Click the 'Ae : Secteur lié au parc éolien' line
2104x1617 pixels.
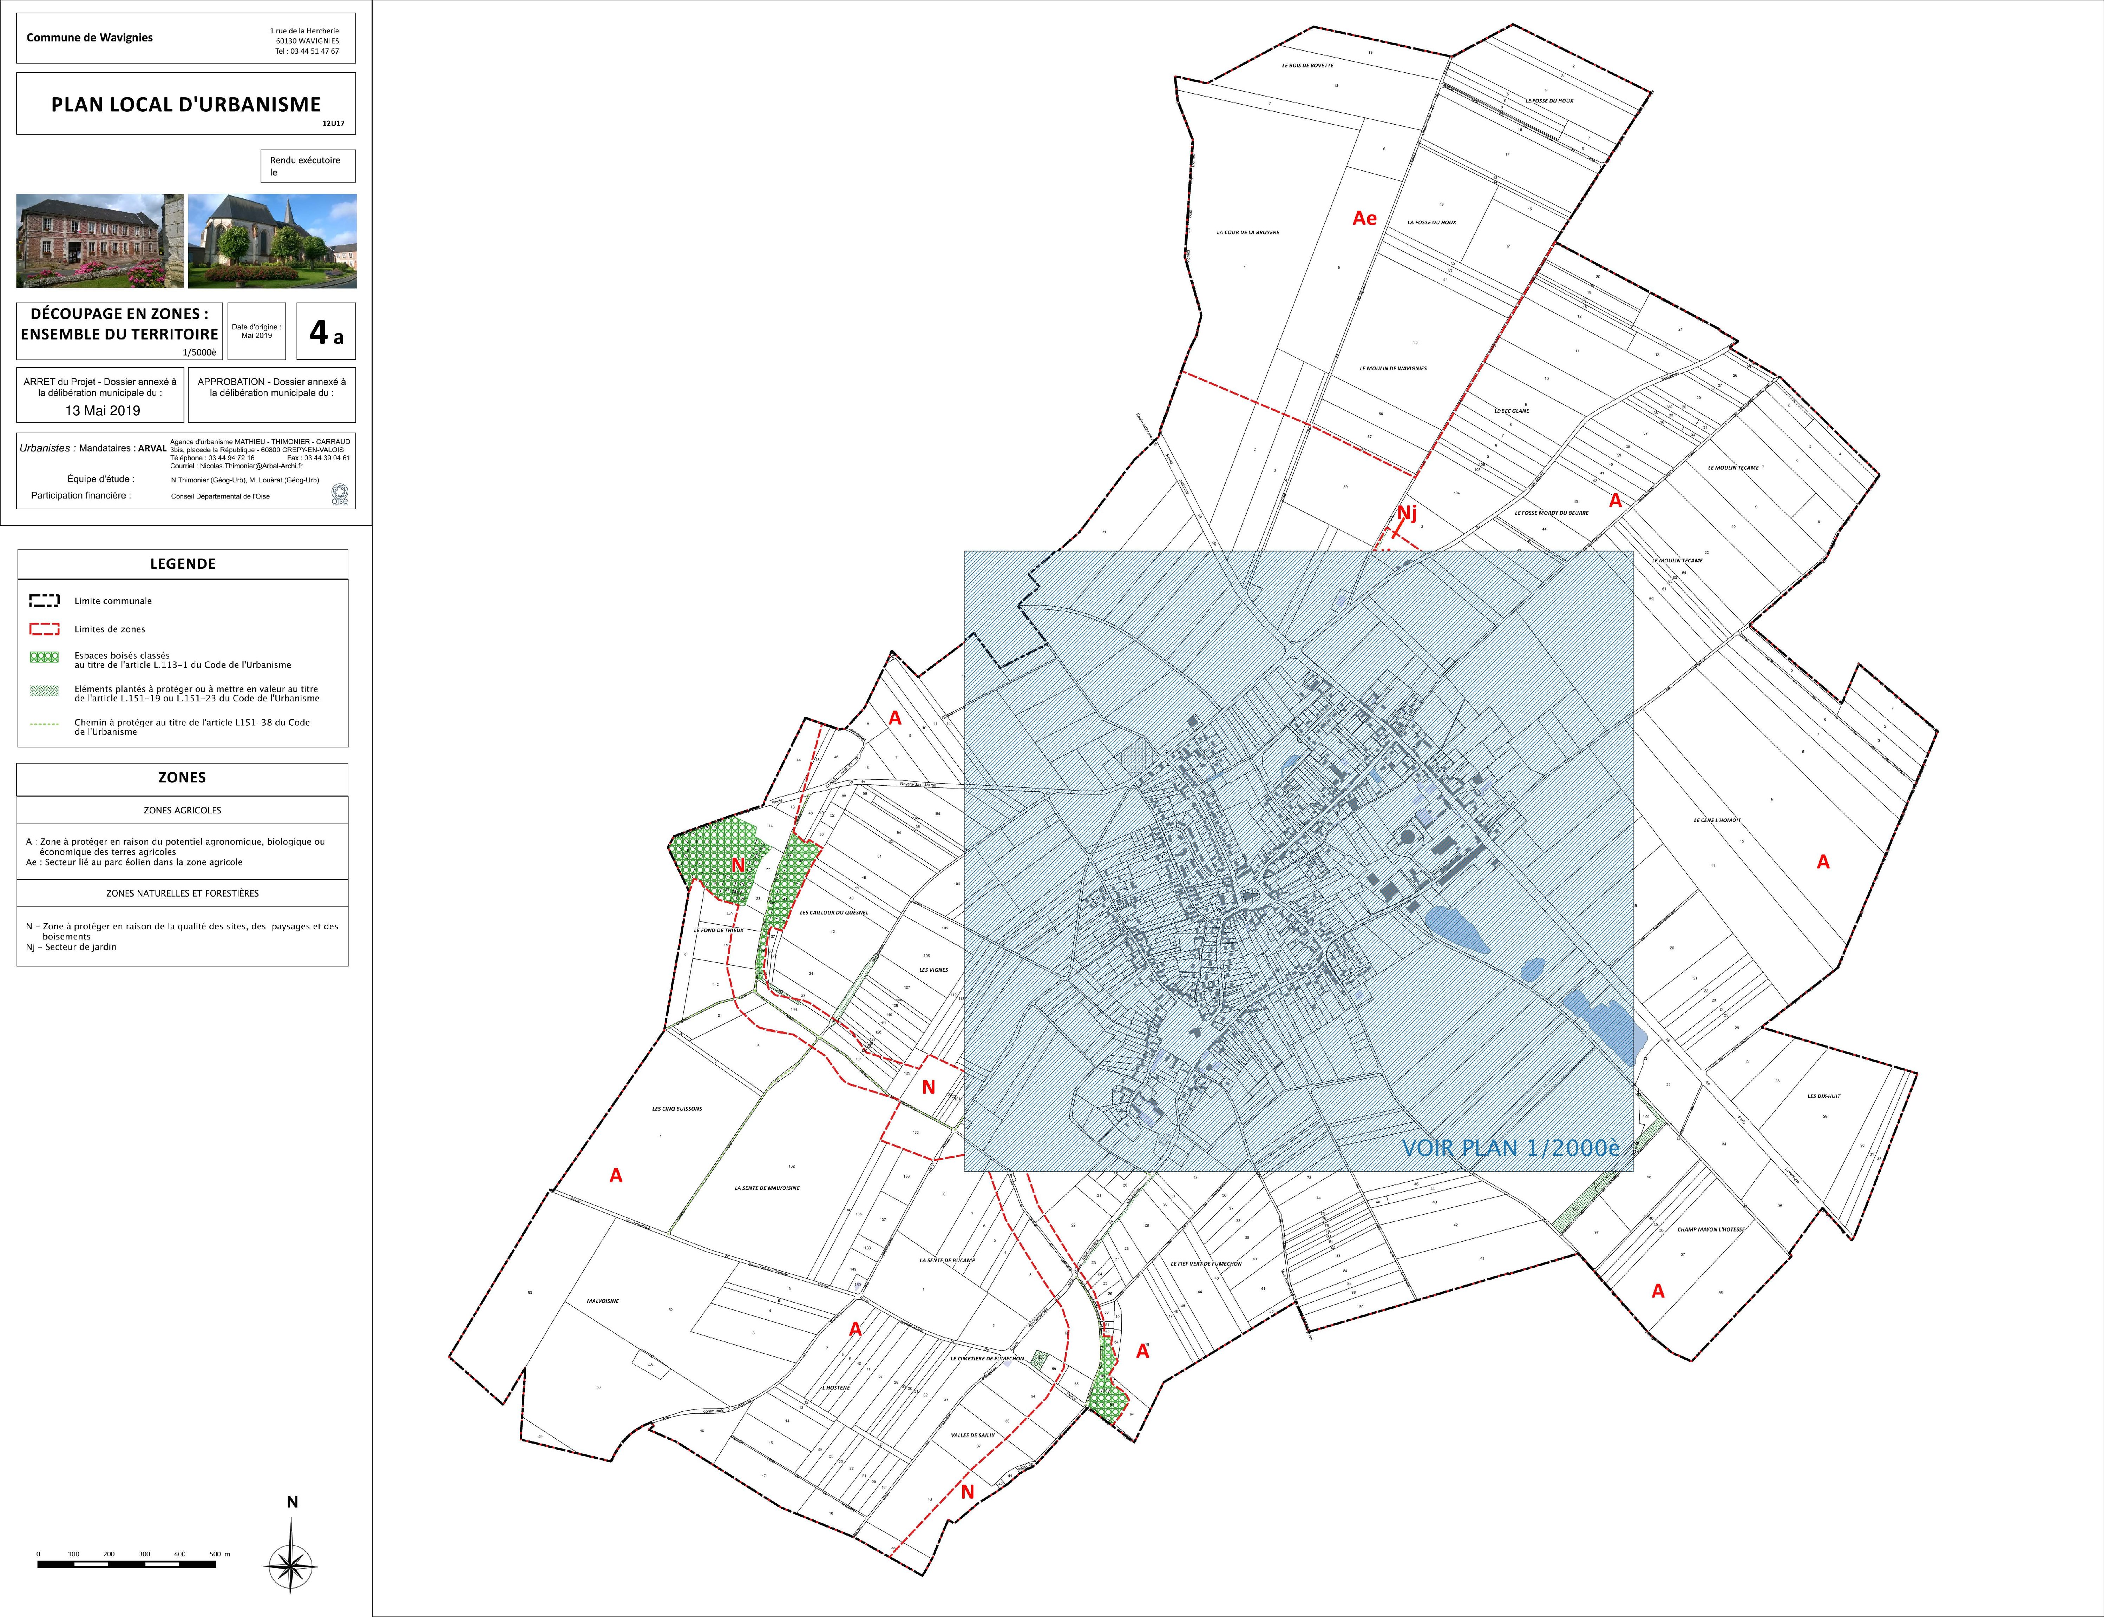click(134, 863)
